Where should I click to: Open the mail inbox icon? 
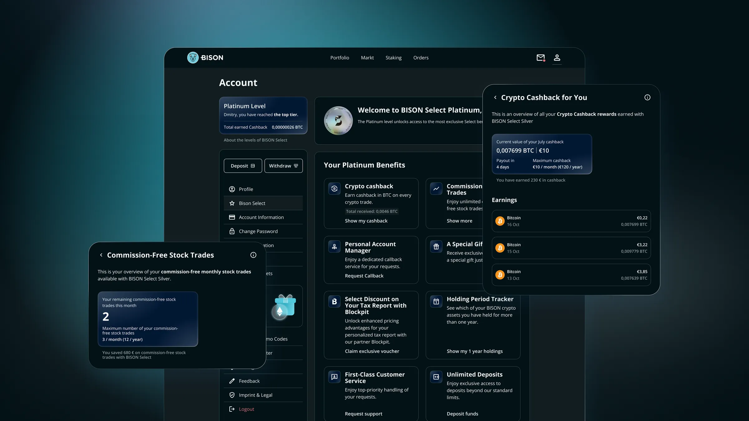[x=541, y=58]
